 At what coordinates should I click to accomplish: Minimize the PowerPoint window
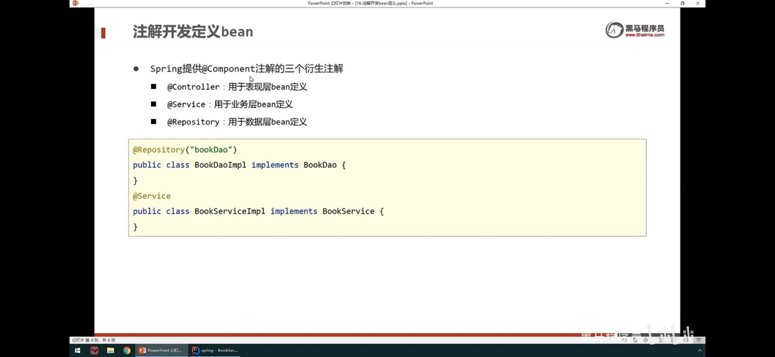click(x=667, y=3)
